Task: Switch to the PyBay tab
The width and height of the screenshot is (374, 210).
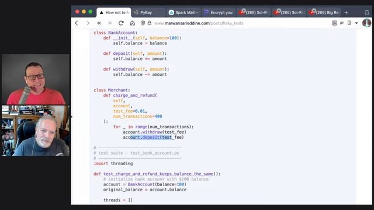Action: [x=148, y=12]
